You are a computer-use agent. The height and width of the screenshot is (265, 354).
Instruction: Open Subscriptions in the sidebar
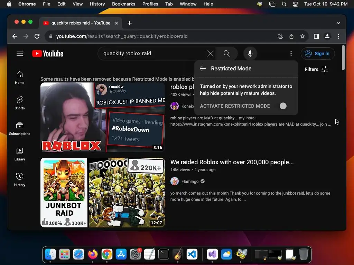(x=20, y=128)
